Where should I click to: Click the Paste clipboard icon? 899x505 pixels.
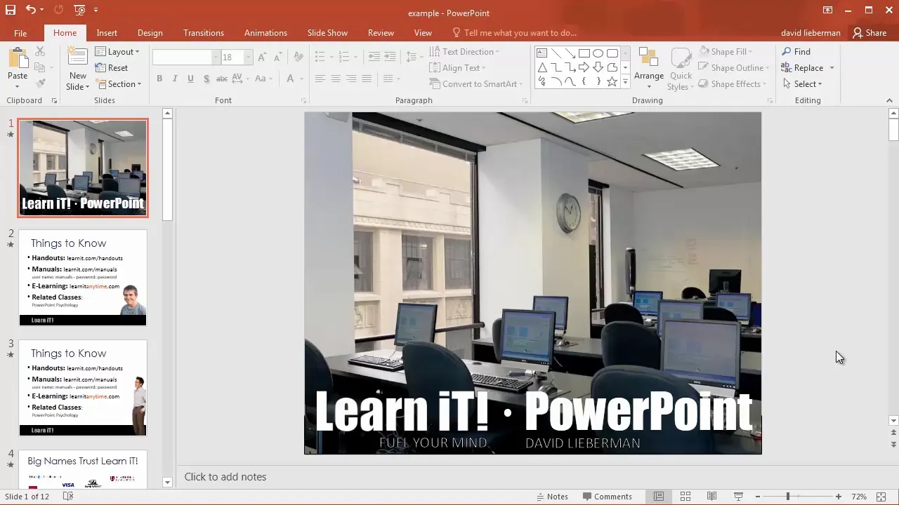[x=18, y=58]
